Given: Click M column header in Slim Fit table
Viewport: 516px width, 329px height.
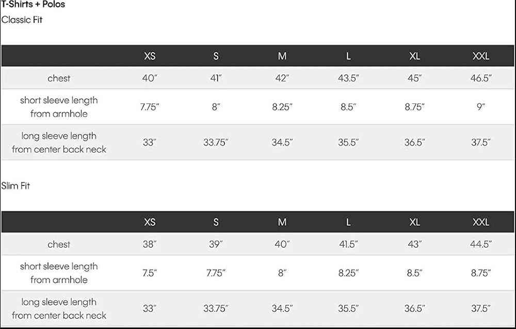Looking at the screenshot, I should coord(282,222).
